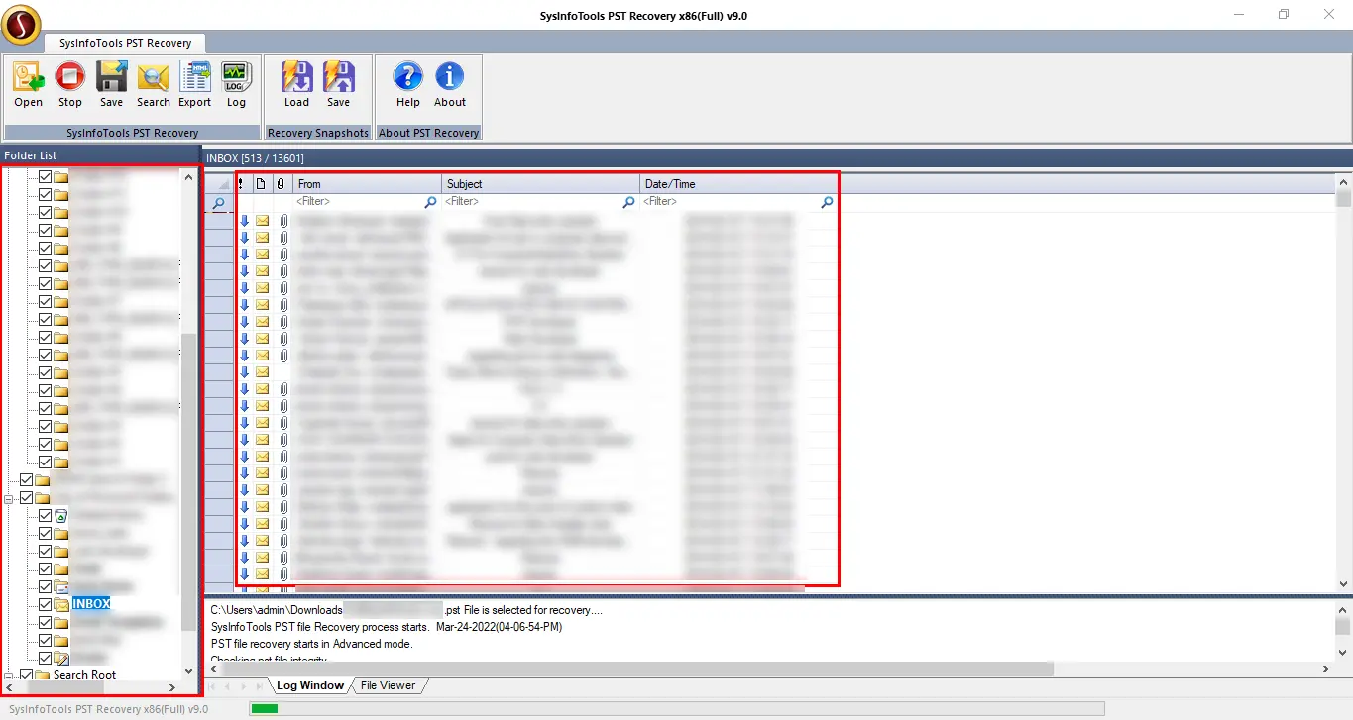Click the email list scroll-down arrow
The width and height of the screenshot is (1353, 720).
(1344, 584)
